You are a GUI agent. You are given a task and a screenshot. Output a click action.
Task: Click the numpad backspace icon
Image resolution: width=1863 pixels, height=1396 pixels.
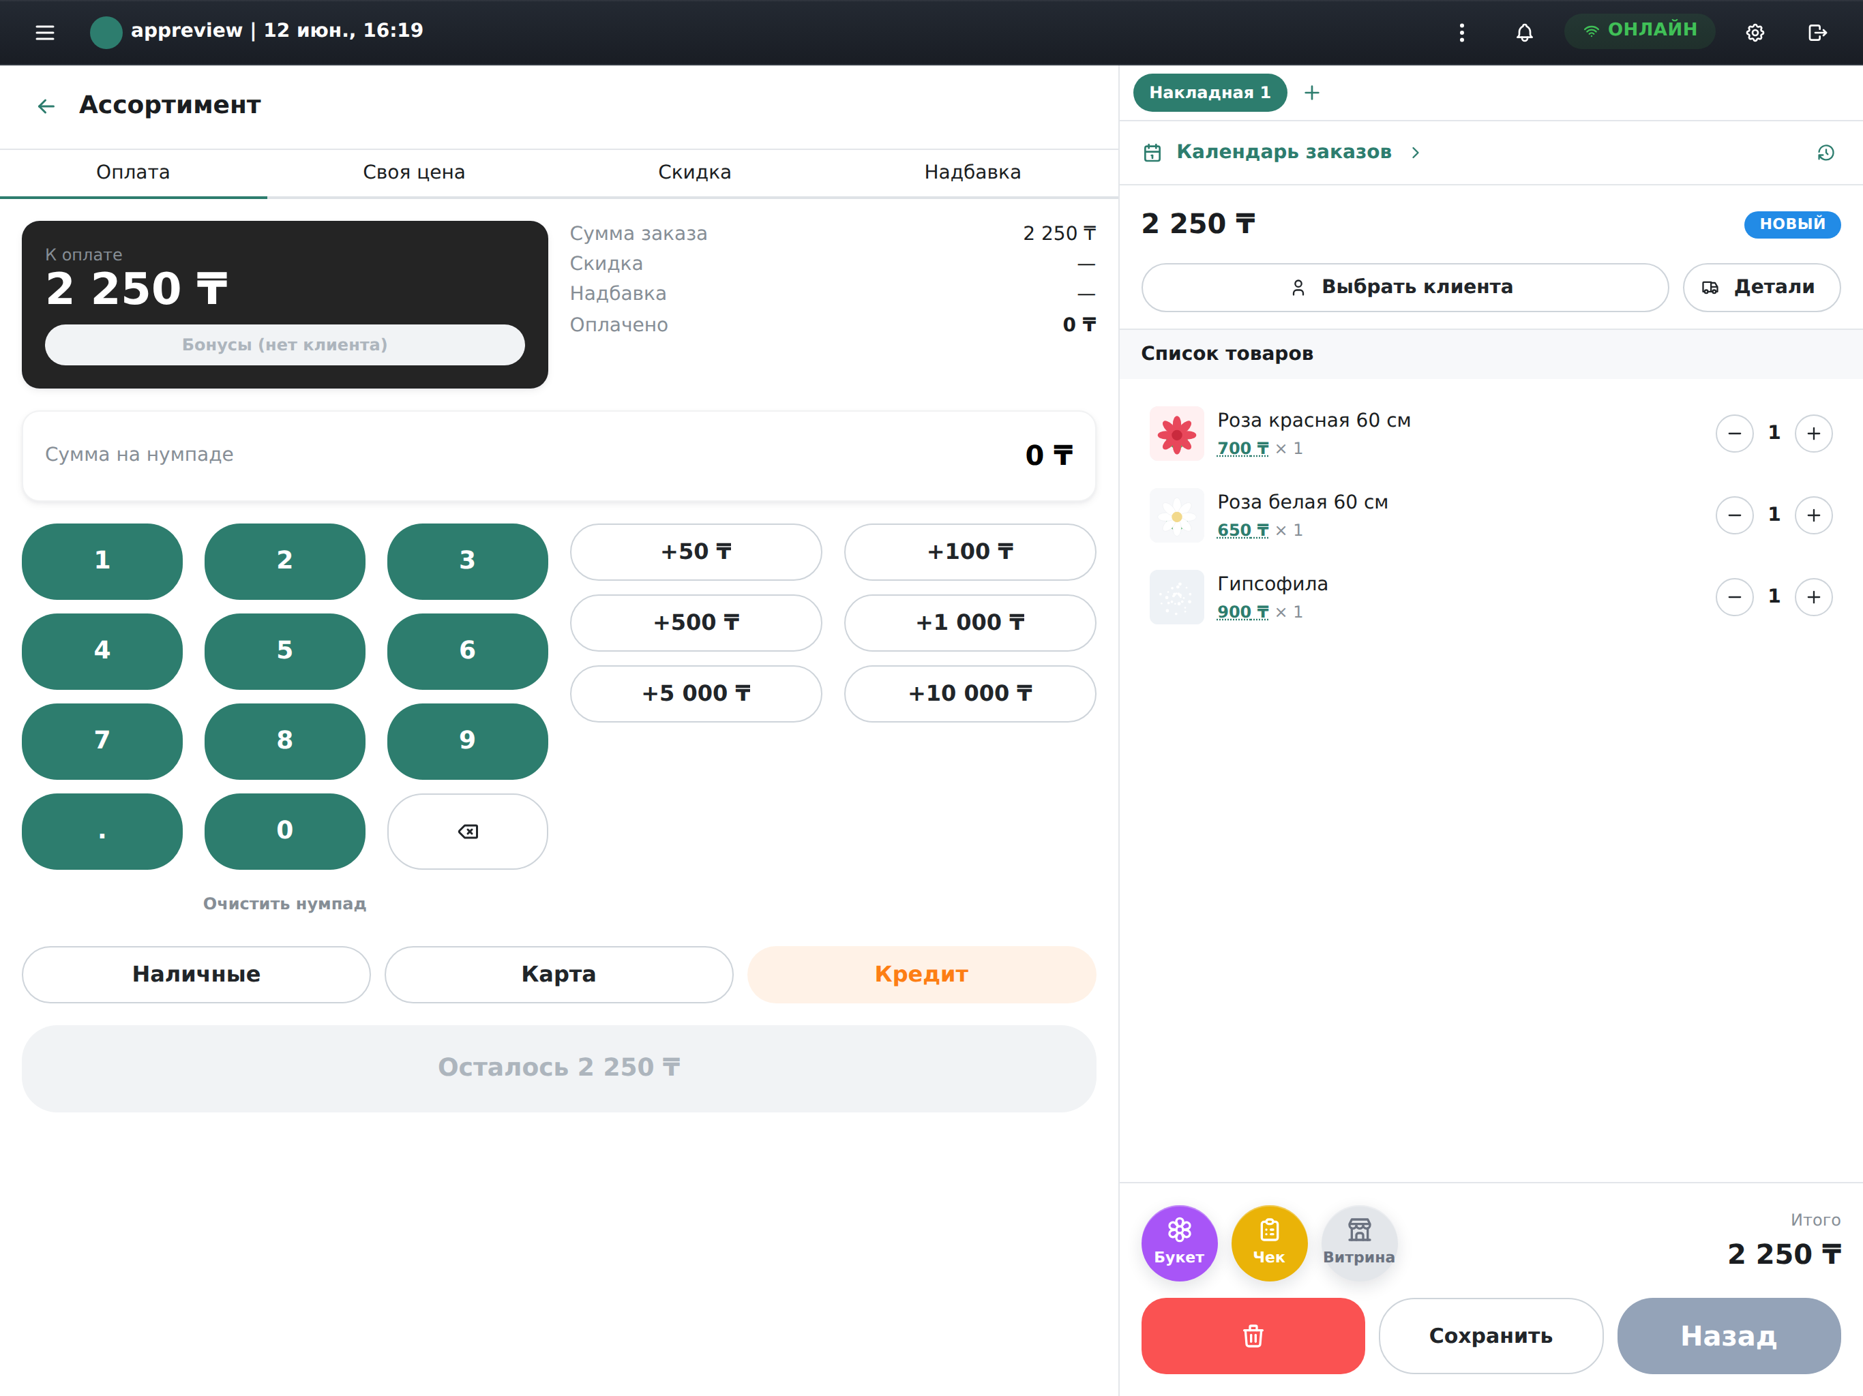pyautogui.click(x=467, y=831)
